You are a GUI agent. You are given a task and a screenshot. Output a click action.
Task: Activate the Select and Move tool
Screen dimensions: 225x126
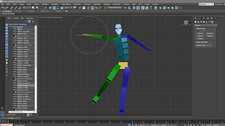(50, 8)
